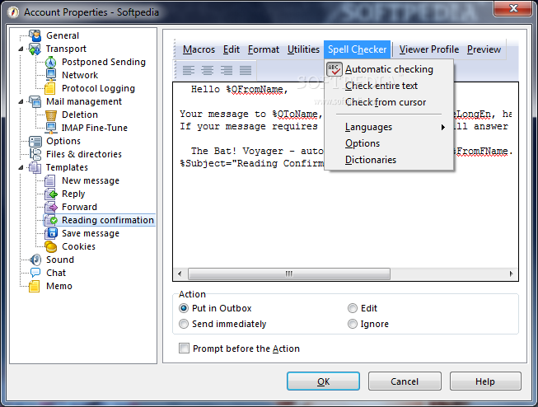The height and width of the screenshot is (407, 538).
Task: Collapse the Transport tree node
Action: pyautogui.click(x=21, y=49)
